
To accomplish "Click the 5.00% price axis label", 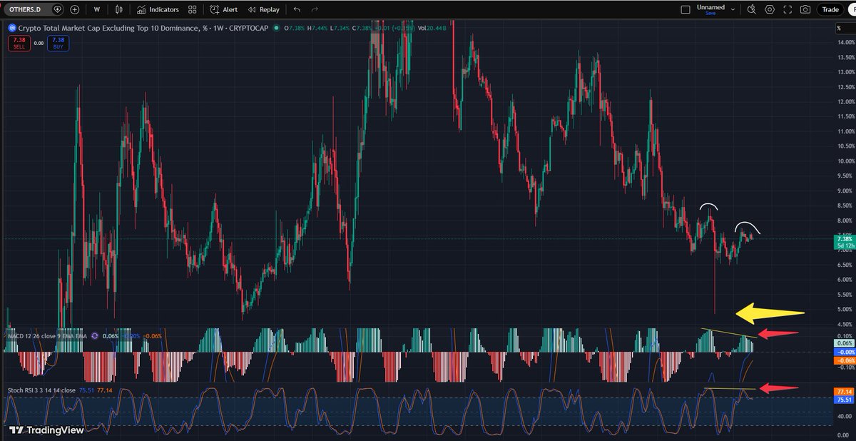I will pyautogui.click(x=847, y=310).
